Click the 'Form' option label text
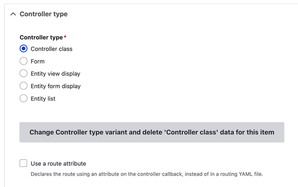The width and height of the screenshot is (298, 187). (38, 62)
